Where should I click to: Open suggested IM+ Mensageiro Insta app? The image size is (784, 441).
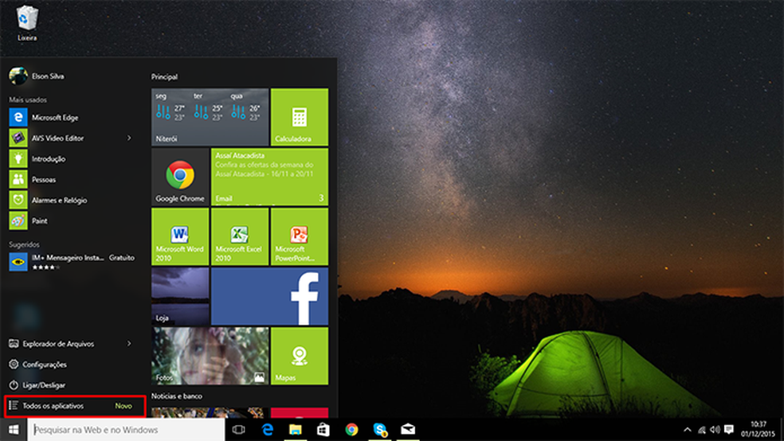click(73, 262)
